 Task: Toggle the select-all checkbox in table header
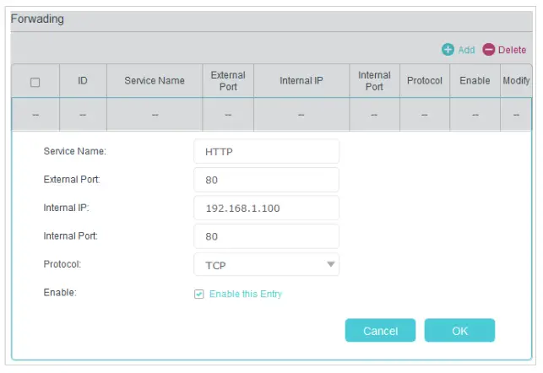click(x=35, y=82)
